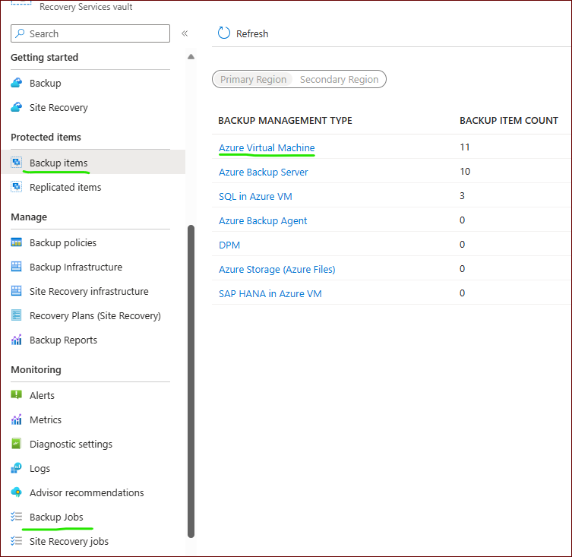Viewport: 572px width, 557px height.
Task: Open Azure Backup Agent link
Action: click(x=263, y=221)
